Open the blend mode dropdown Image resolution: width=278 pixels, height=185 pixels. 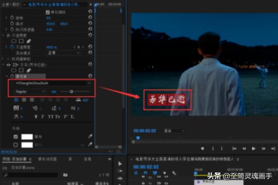point(63,53)
